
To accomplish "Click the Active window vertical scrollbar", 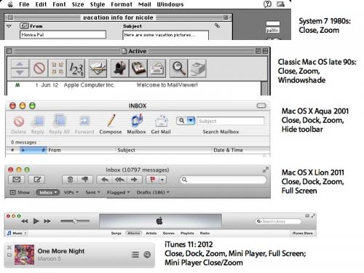I will pyautogui.click(x=264, y=88).
